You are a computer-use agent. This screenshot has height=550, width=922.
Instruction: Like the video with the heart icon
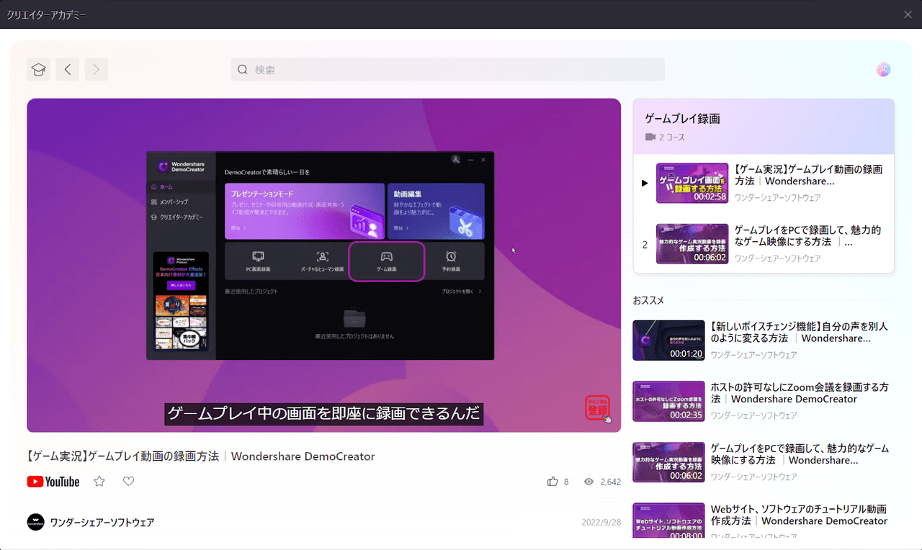(x=128, y=482)
